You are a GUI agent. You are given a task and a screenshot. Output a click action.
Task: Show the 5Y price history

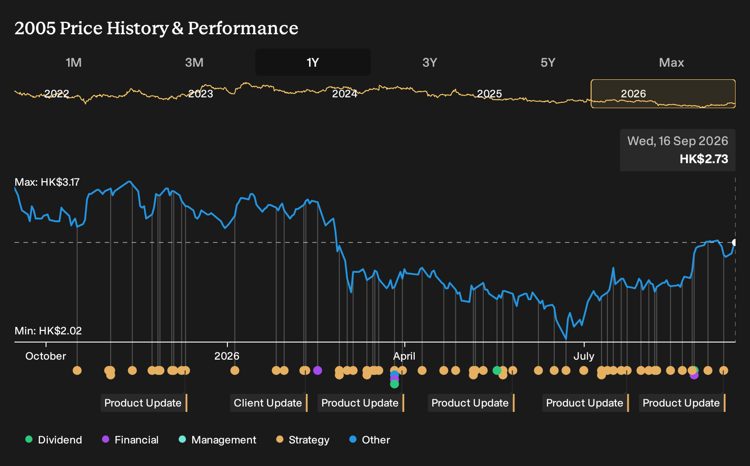tap(548, 62)
